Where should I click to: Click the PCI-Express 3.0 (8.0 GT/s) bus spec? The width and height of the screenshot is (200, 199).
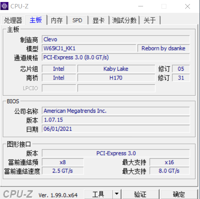click(x=116, y=57)
